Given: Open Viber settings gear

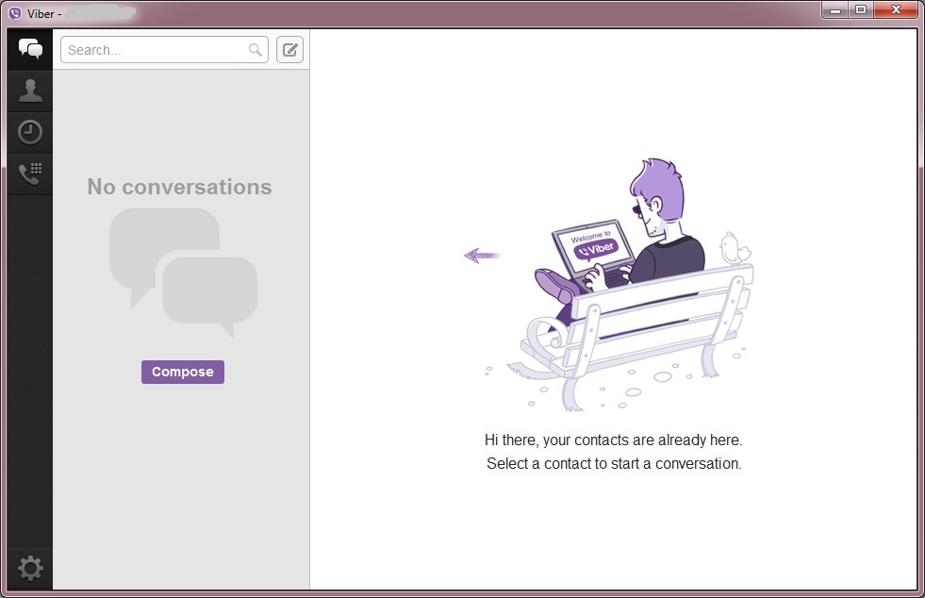Looking at the screenshot, I should tap(30, 569).
